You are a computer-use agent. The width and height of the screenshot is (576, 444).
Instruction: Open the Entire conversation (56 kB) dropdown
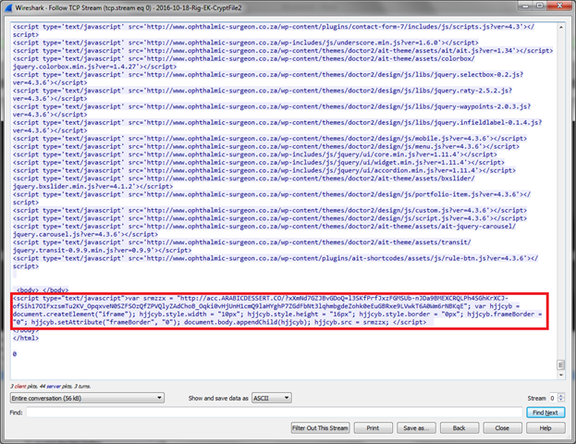pyautogui.click(x=87, y=398)
